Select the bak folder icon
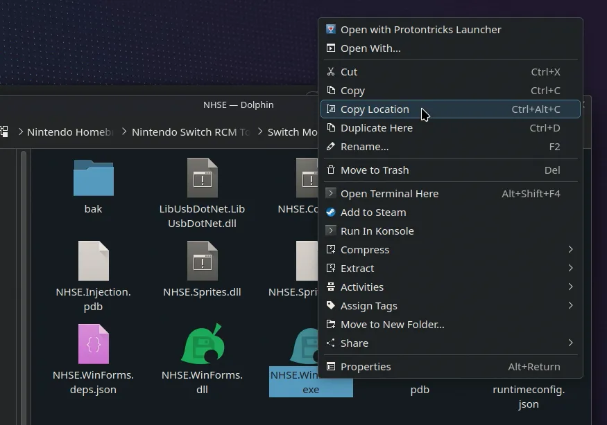 (93, 178)
